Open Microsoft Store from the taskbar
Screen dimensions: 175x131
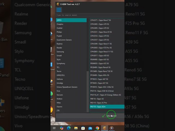coord(83,128)
